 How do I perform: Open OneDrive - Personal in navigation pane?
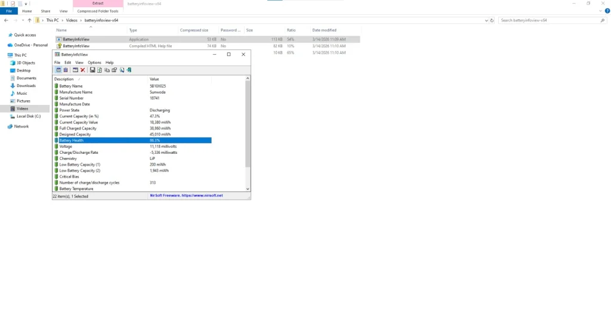(30, 45)
